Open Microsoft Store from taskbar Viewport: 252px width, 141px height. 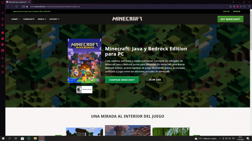click(x=22, y=139)
